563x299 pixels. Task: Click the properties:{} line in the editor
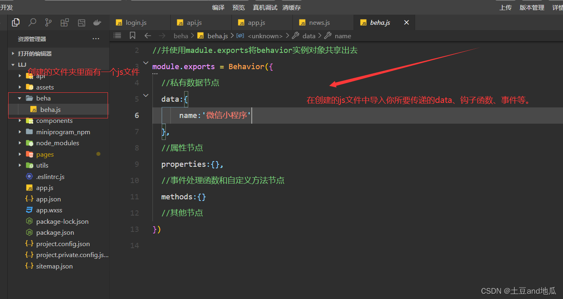pyautogui.click(x=193, y=164)
